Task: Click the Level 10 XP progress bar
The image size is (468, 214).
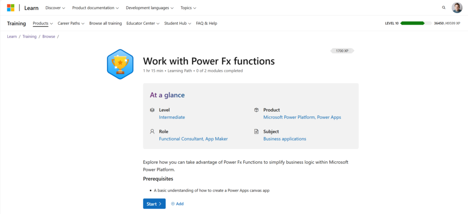Action: pyautogui.click(x=412, y=23)
